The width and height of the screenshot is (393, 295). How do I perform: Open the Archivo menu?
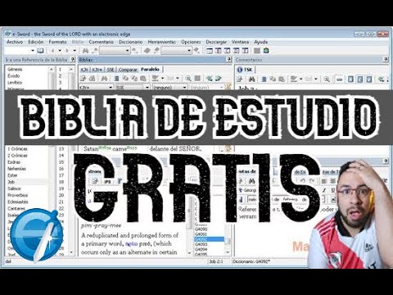tap(15, 42)
